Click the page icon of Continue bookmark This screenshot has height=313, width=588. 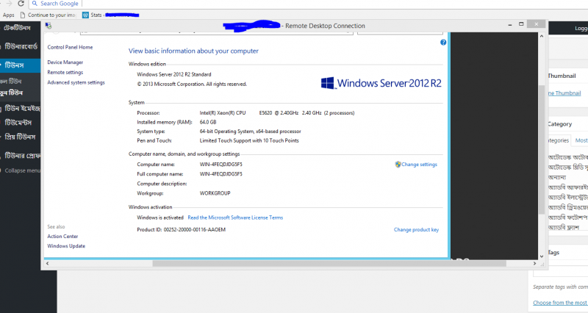tap(23, 15)
